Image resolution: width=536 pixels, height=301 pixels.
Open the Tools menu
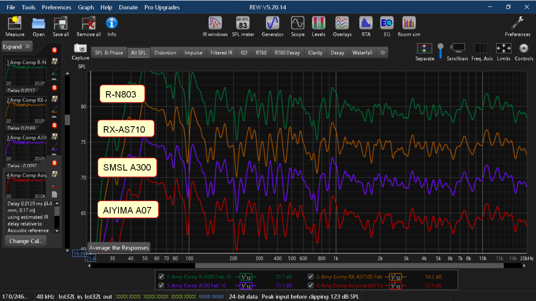[28, 7]
